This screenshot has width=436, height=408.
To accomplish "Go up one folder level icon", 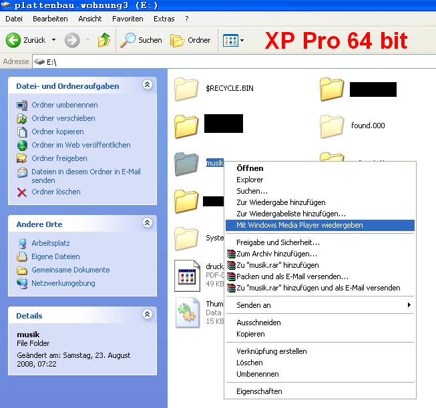I will click(x=104, y=40).
